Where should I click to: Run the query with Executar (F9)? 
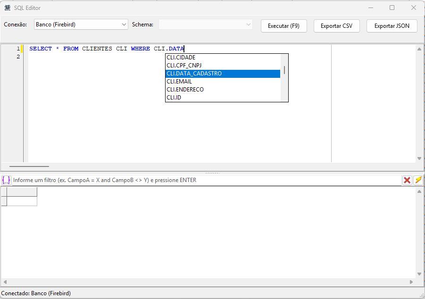284,26
